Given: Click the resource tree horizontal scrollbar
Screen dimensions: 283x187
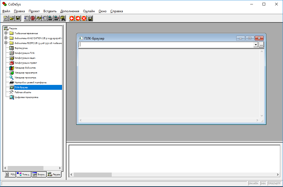Looking at the screenshot, I should (x=25, y=168).
